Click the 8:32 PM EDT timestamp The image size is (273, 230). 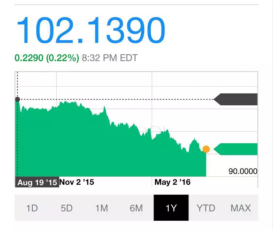pyautogui.click(x=110, y=58)
